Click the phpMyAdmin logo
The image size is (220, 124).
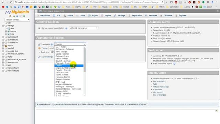click(17, 12)
